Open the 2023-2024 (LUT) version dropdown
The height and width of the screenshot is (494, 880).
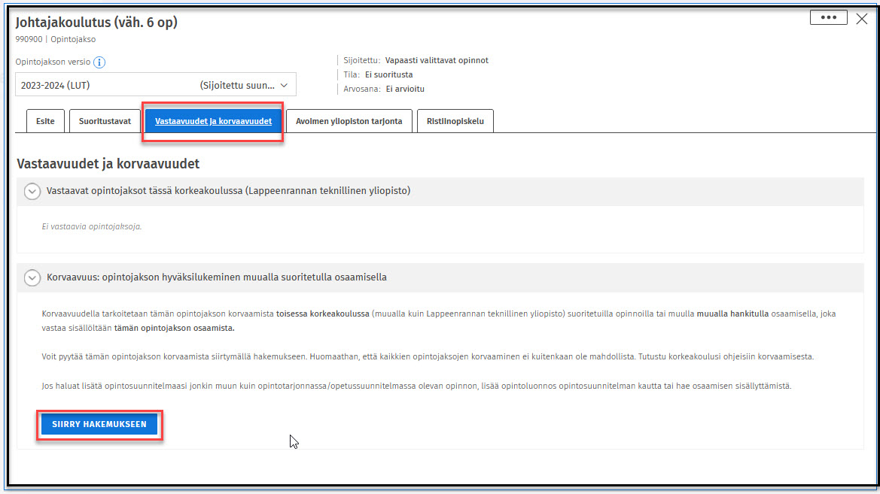156,85
